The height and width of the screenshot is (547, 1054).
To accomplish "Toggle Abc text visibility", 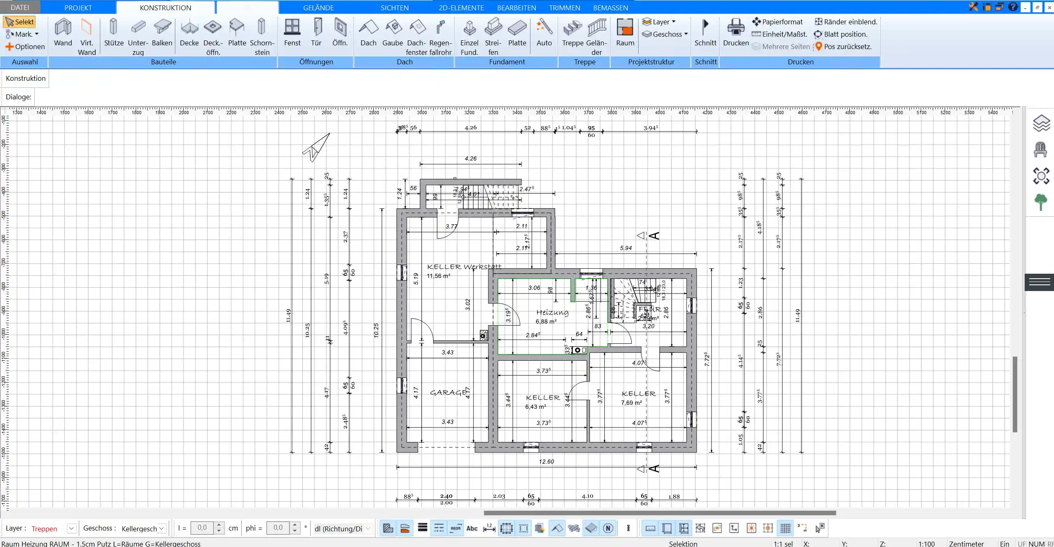I will [x=472, y=528].
